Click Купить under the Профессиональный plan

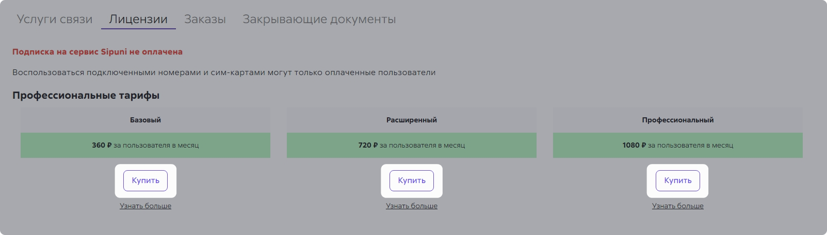(x=678, y=180)
